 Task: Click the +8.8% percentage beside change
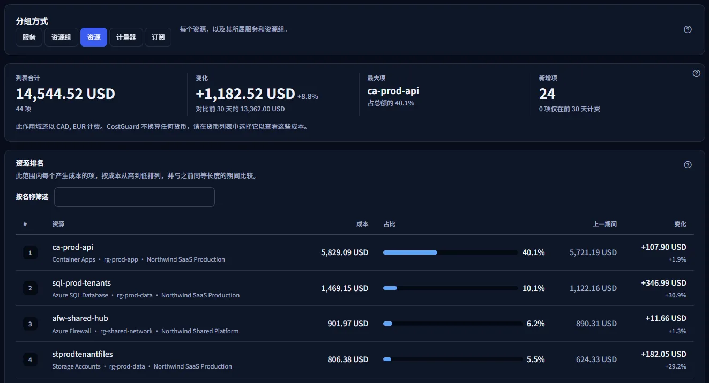pyautogui.click(x=308, y=97)
